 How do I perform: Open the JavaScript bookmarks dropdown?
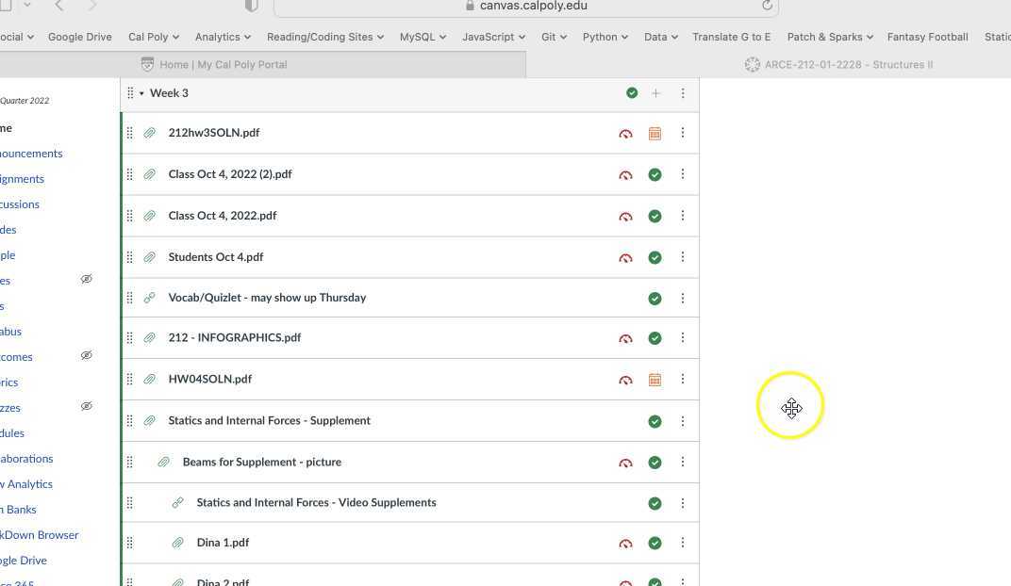(x=493, y=37)
